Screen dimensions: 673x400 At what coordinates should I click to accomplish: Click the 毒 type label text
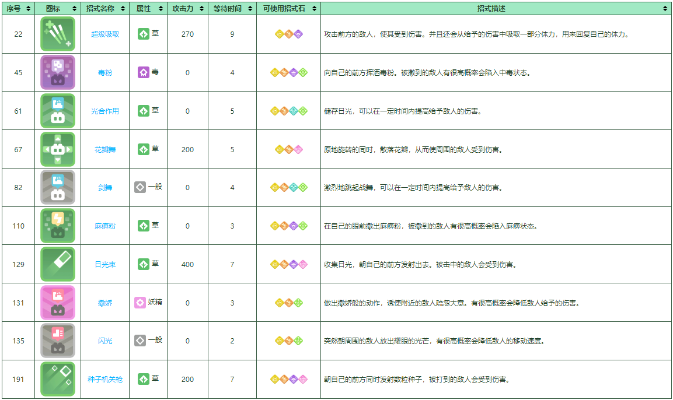point(155,72)
